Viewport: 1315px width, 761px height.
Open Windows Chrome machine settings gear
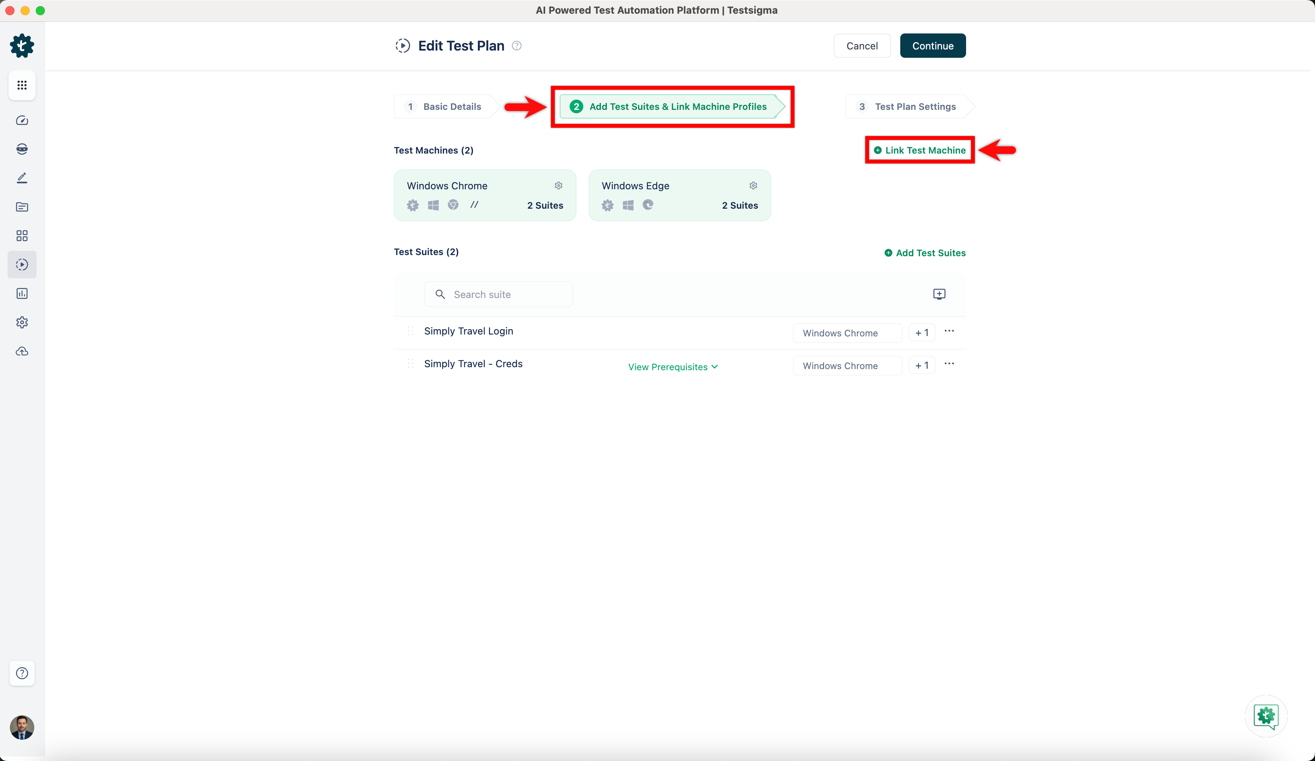tap(558, 185)
